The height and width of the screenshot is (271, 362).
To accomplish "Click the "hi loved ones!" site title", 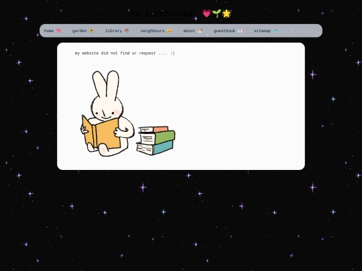I will point(163,13).
